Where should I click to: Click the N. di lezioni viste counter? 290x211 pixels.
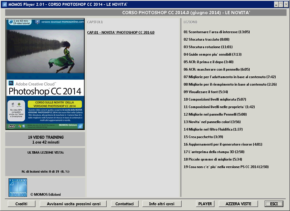(x=46, y=172)
